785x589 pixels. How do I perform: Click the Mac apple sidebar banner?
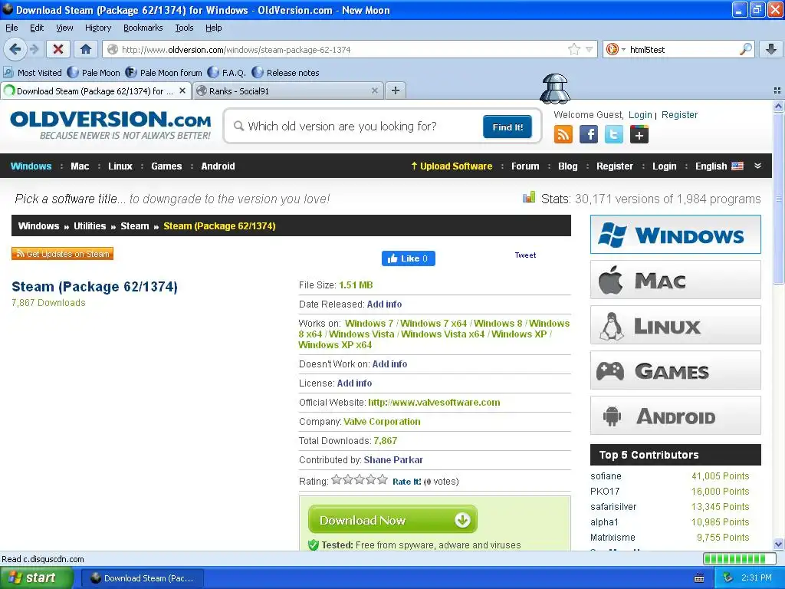[675, 279]
